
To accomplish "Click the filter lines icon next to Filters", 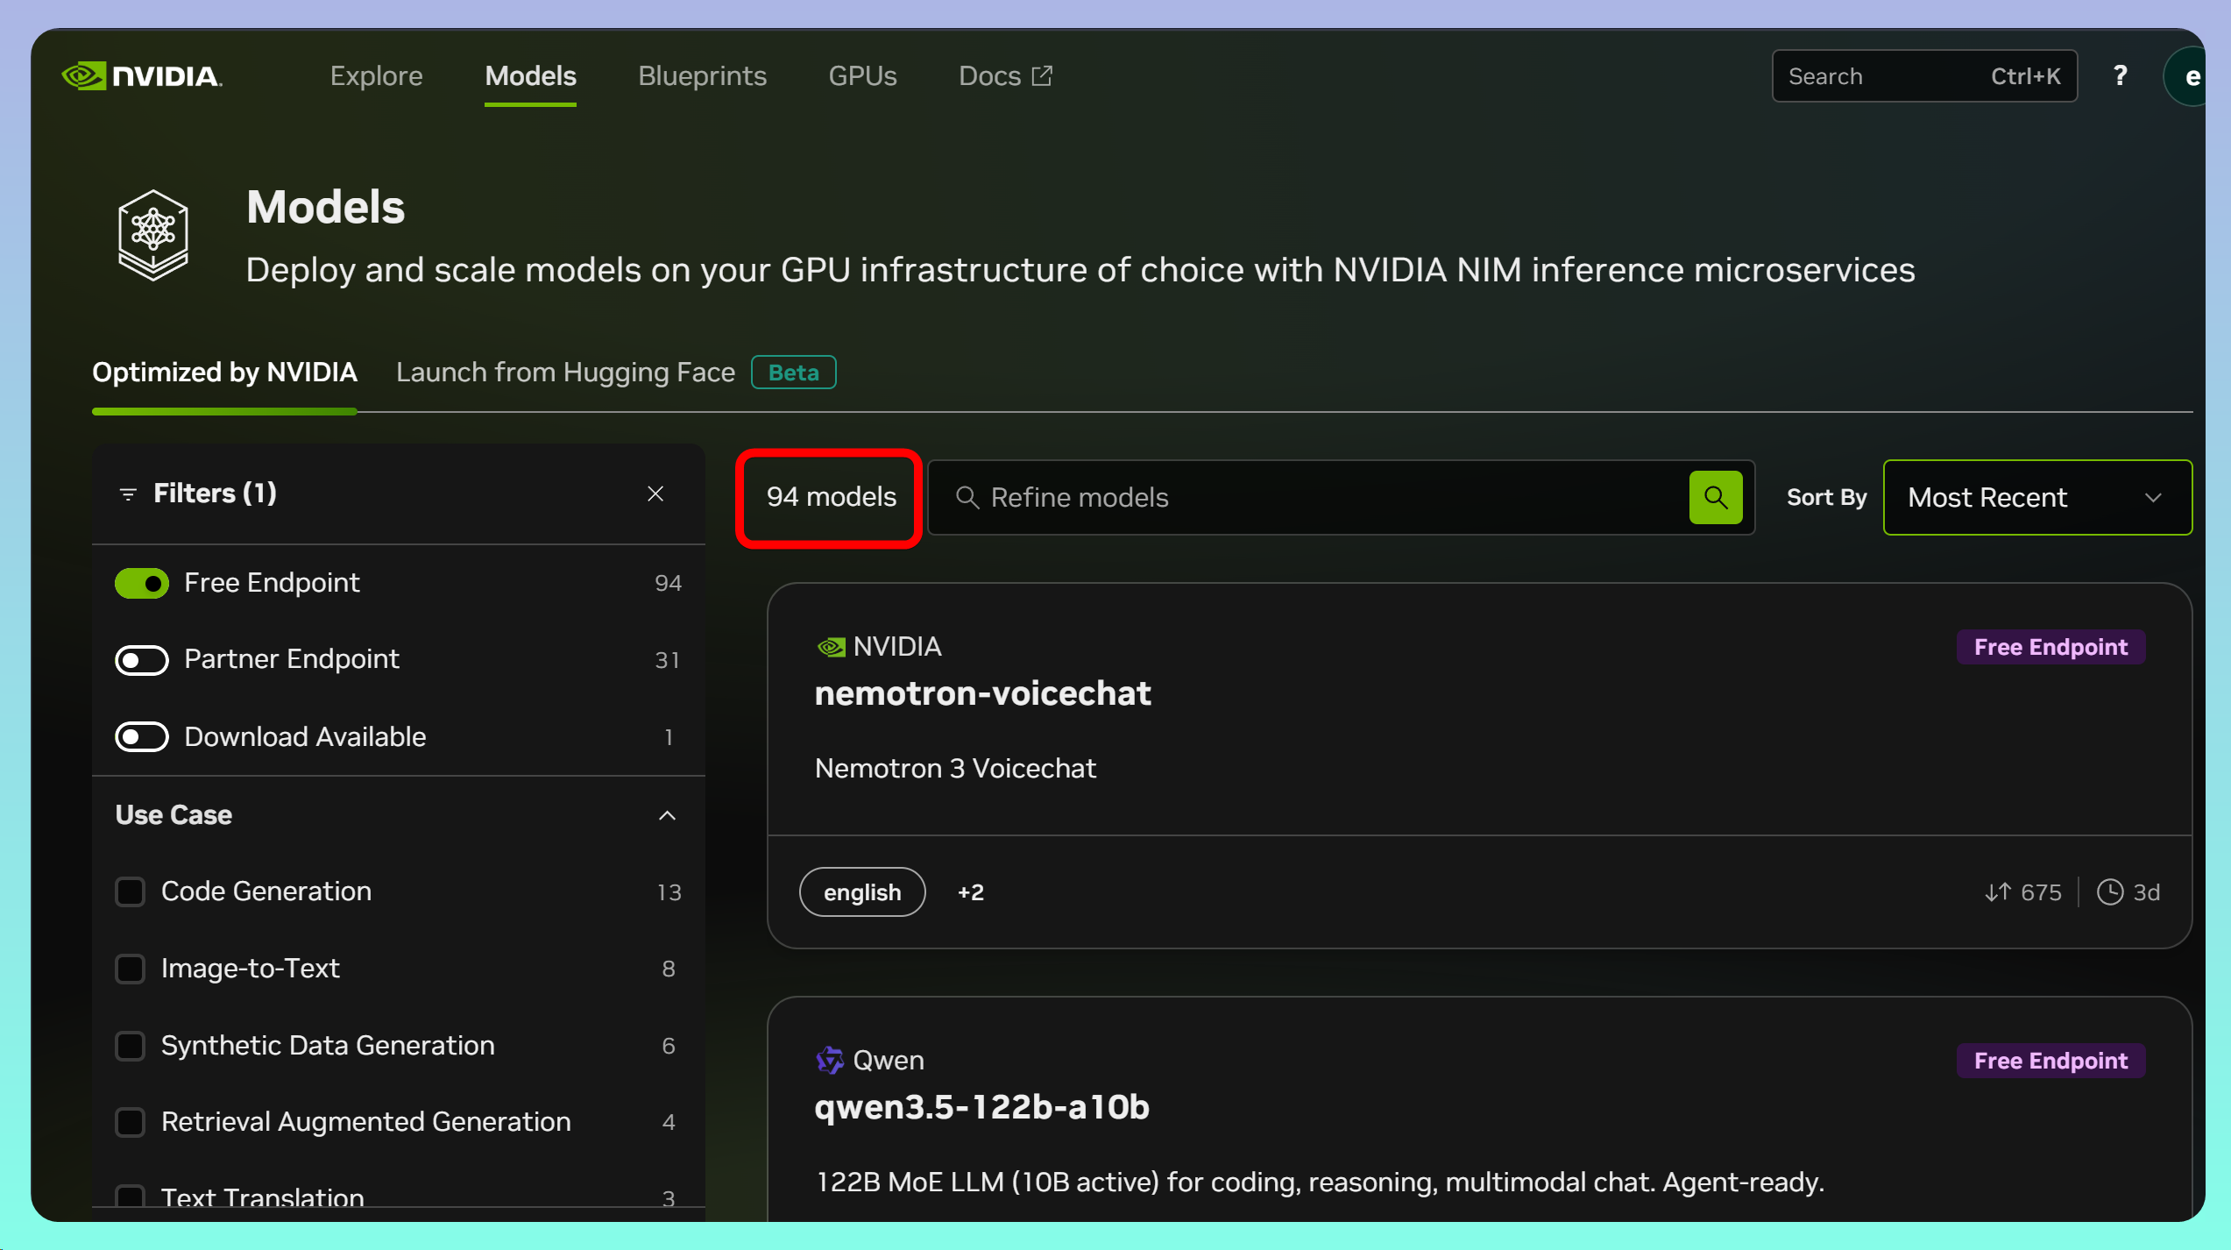I will tap(128, 494).
